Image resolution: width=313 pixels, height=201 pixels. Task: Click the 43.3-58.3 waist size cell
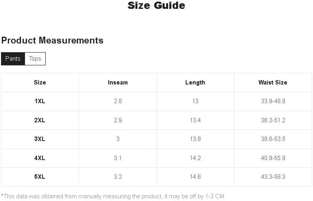273,177
